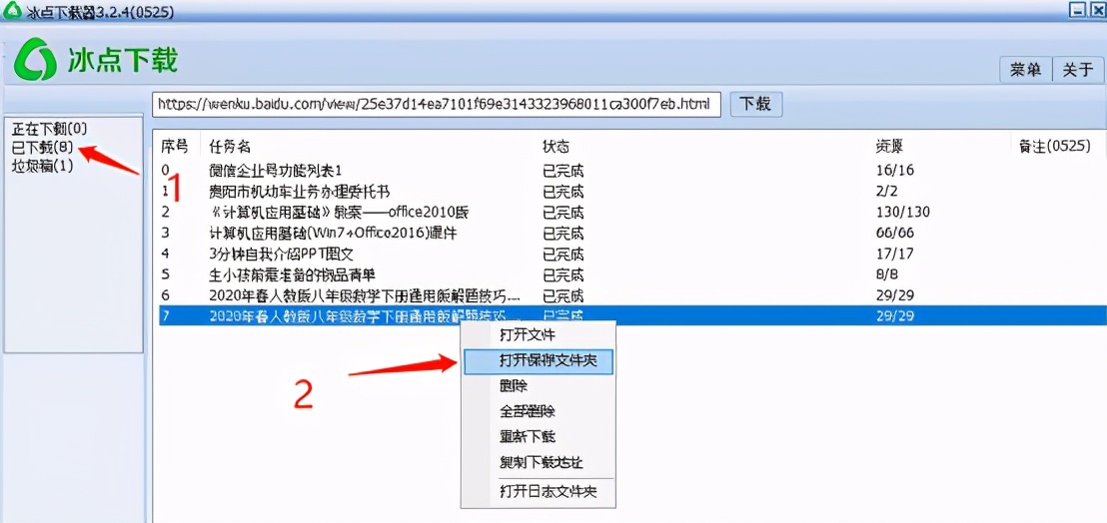The height and width of the screenshot is (523, 1107).
Task: Open the 菜单 button
Action: tap(1026, 70)
